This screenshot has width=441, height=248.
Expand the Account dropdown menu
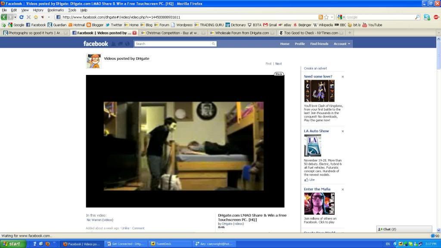342,43
